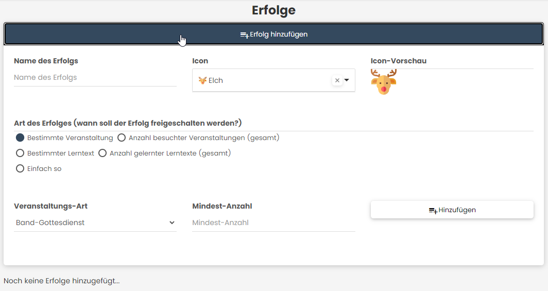Image resolution: width=548 pixels, height=291 pixels.
Task: Click the Art des Erfolges section heading
Action: (128, 123)
